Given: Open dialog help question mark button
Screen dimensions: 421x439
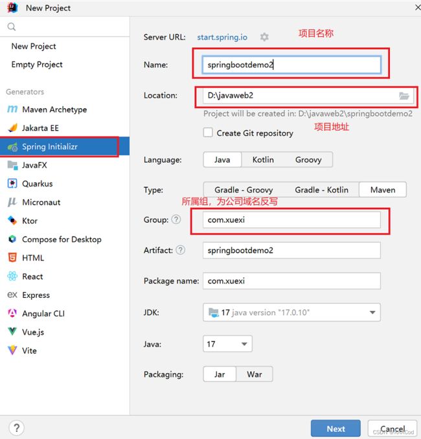Looking at the screenshot, I should [x=17, y=428].
